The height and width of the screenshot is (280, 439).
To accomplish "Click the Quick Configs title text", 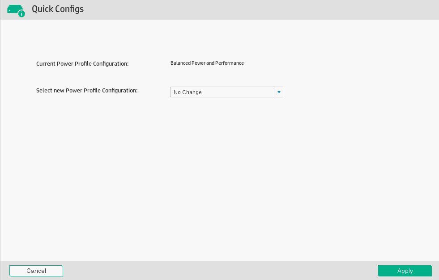I will 57,9.
